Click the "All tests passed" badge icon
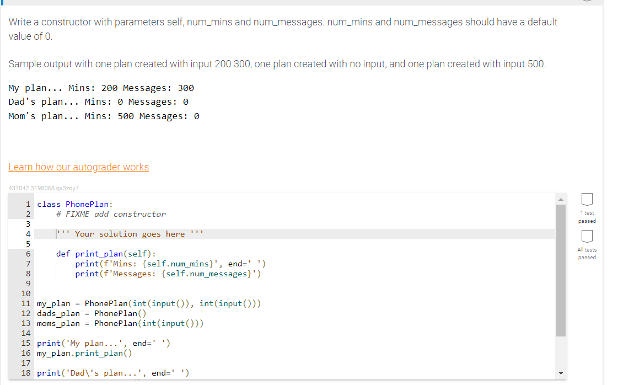Image resolution: width=618 pixels, height=385 pixels. 587,236
